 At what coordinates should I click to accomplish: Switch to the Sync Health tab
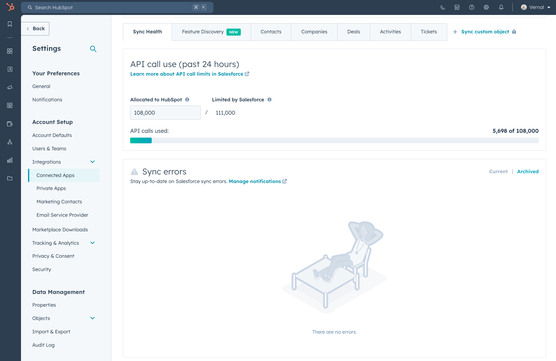coord(148,32)
